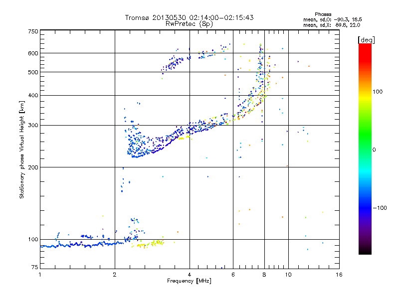Click the 'mean, sd,X: 89.8, 22.0' statistics line

[x=332, y=25]
